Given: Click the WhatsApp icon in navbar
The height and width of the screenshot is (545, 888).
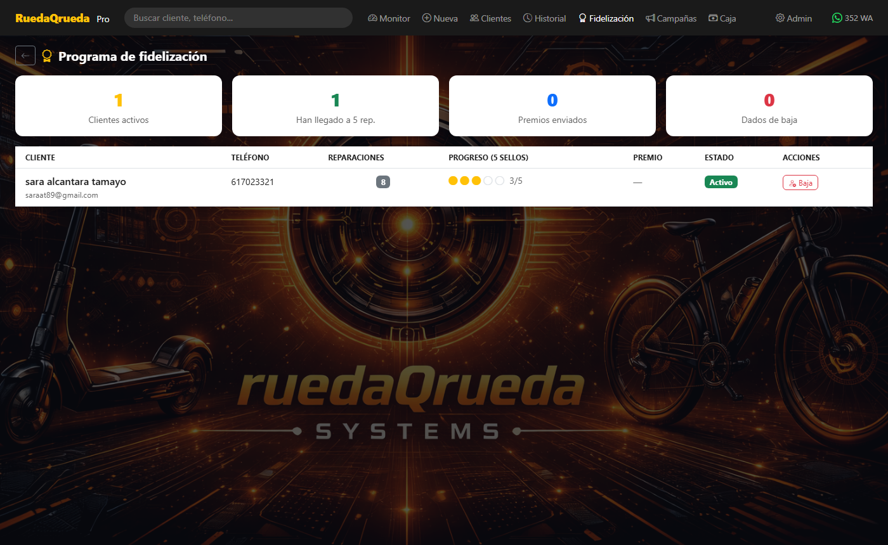Looking at the screenshot, I should click(x=837, y=18).
